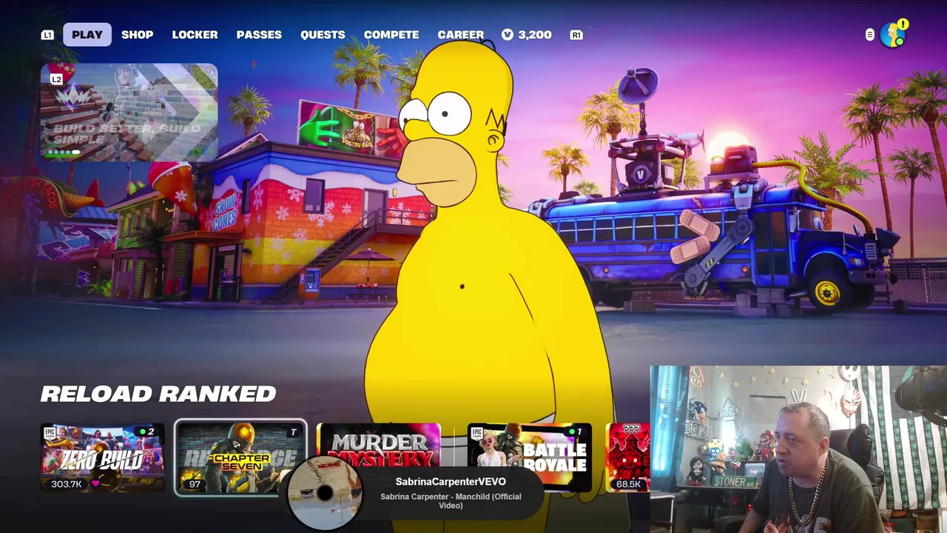
Task: Click the 68.5K player count
Action: [x=628, y=484]
